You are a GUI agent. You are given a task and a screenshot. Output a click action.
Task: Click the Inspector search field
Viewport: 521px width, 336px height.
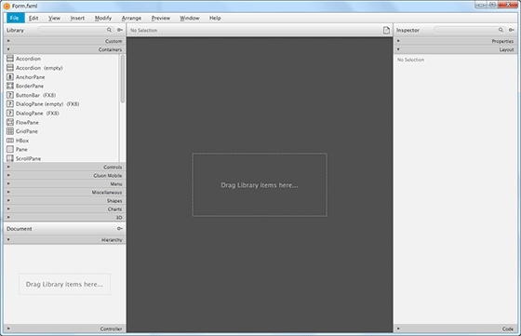click(469, 30)
